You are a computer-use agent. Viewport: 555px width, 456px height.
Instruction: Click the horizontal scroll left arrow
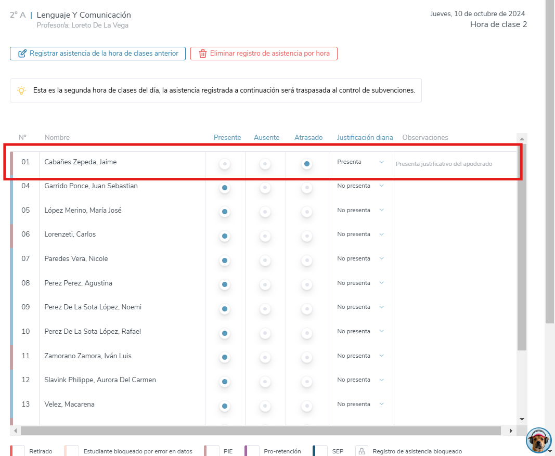15,431
